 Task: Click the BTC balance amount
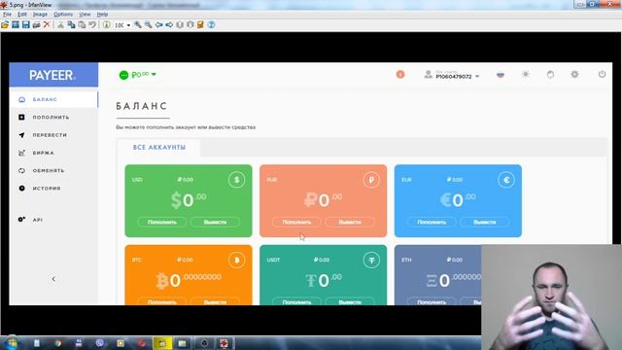coord(189,281)
